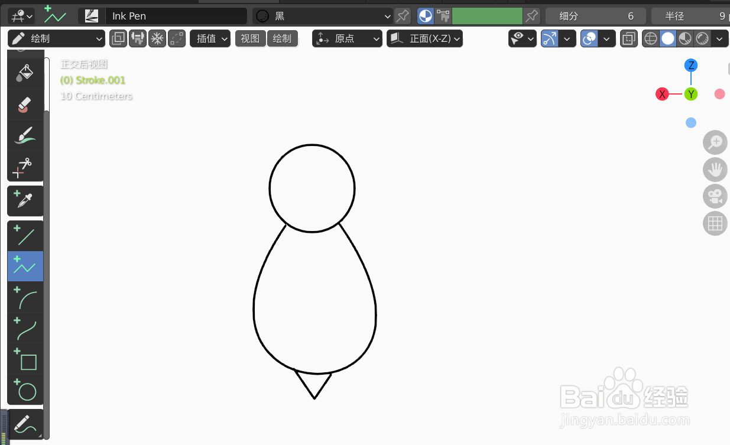The image size is (730, 445).
Task: Switch to wireframe viewport shading
Action: 651,39
